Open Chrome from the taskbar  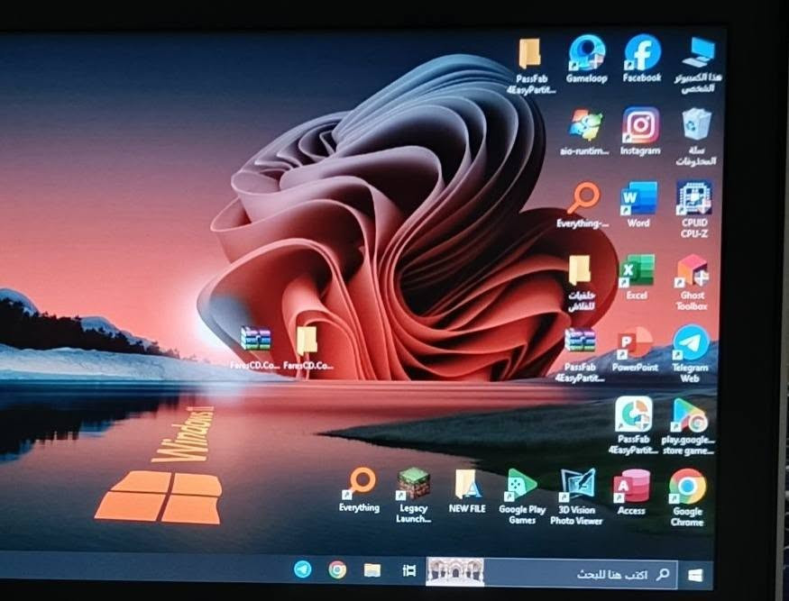[337, 569]
